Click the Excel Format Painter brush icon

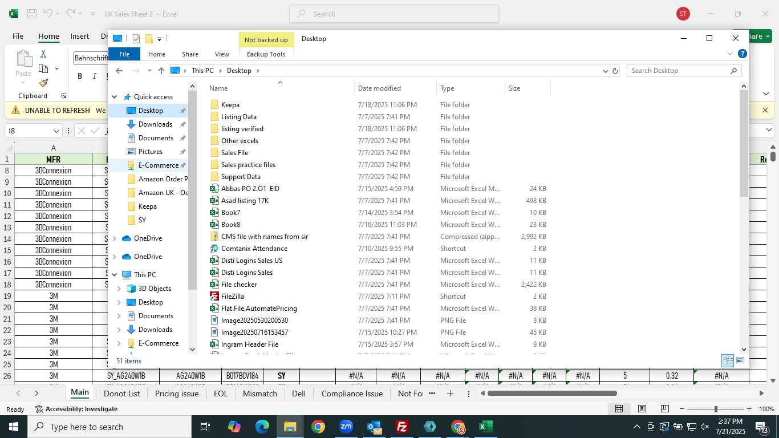click(43, 83)
